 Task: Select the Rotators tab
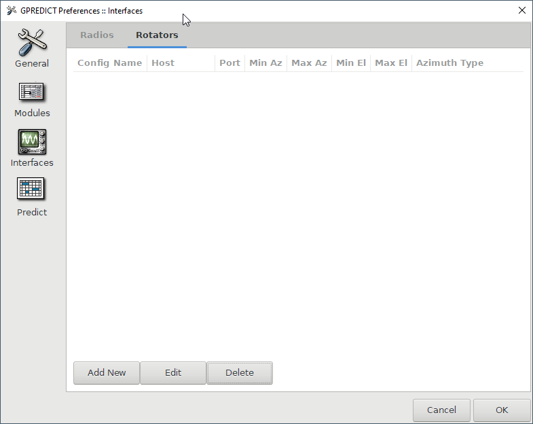(157, 35)
